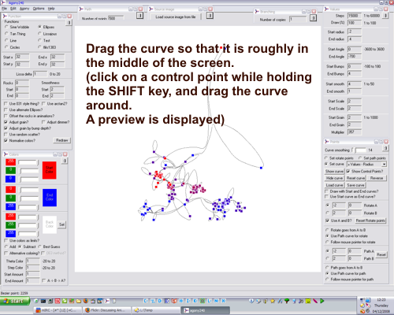Viewport: 394px width, 315px height.
Task: Toggle Normalise colors checkbox
Action: click(x=6, y=141)
